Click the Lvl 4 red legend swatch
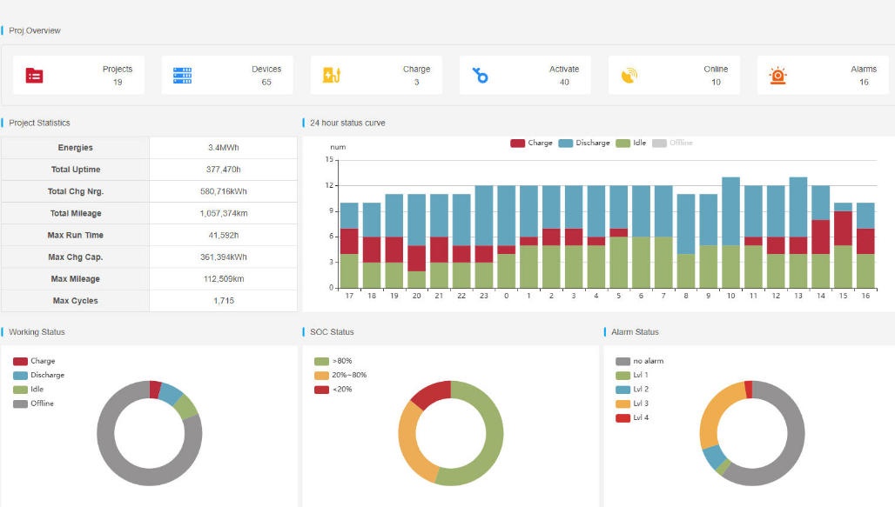The image size is (895, 507). coord(622,418)
